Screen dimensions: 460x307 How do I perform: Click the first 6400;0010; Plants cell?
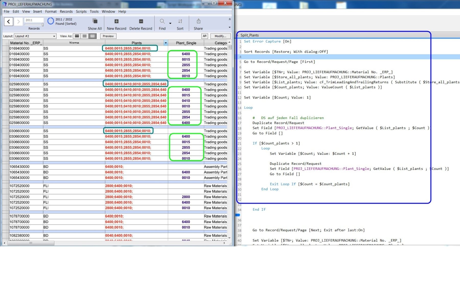click(136, 167)
